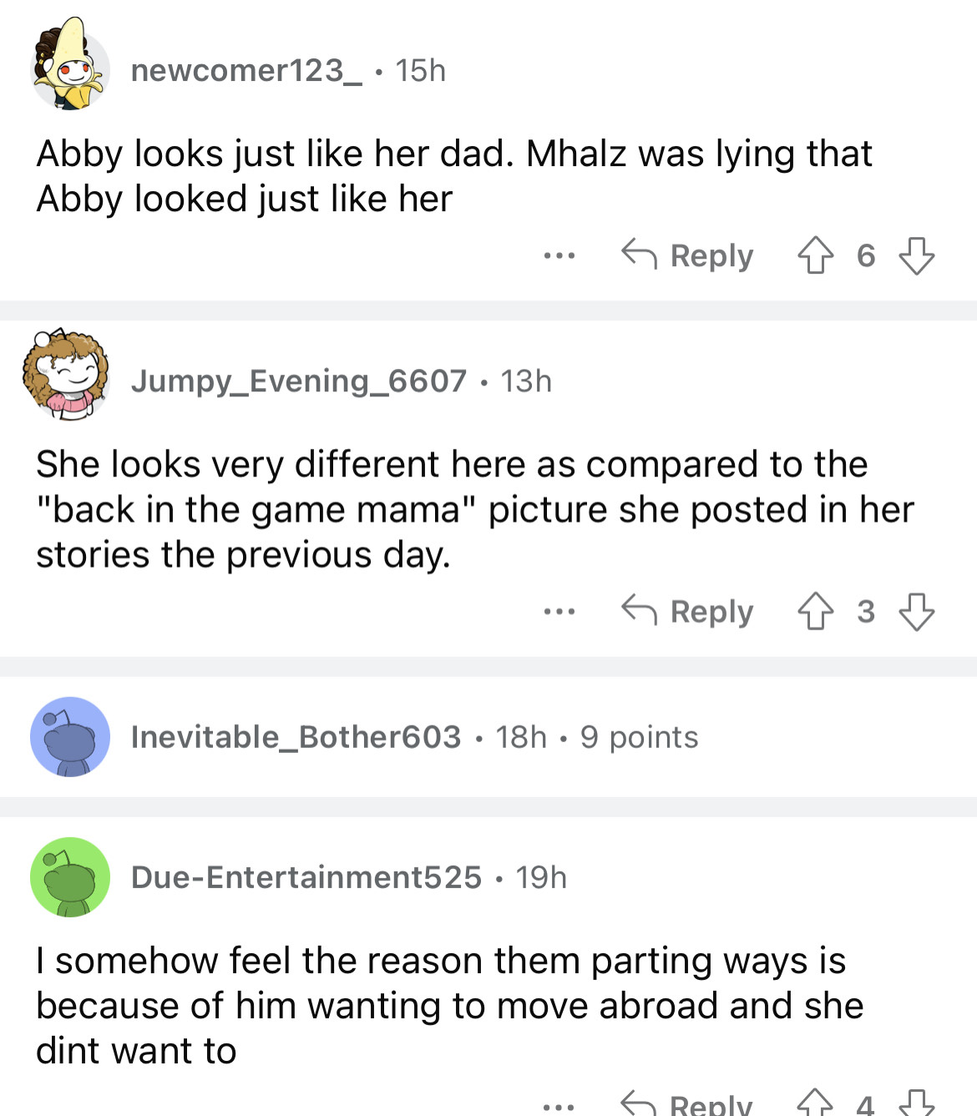Upvote newcomer123_'s comment
Image resolution: width=977 pixels, height=1116 pixels.
(815, 255)
